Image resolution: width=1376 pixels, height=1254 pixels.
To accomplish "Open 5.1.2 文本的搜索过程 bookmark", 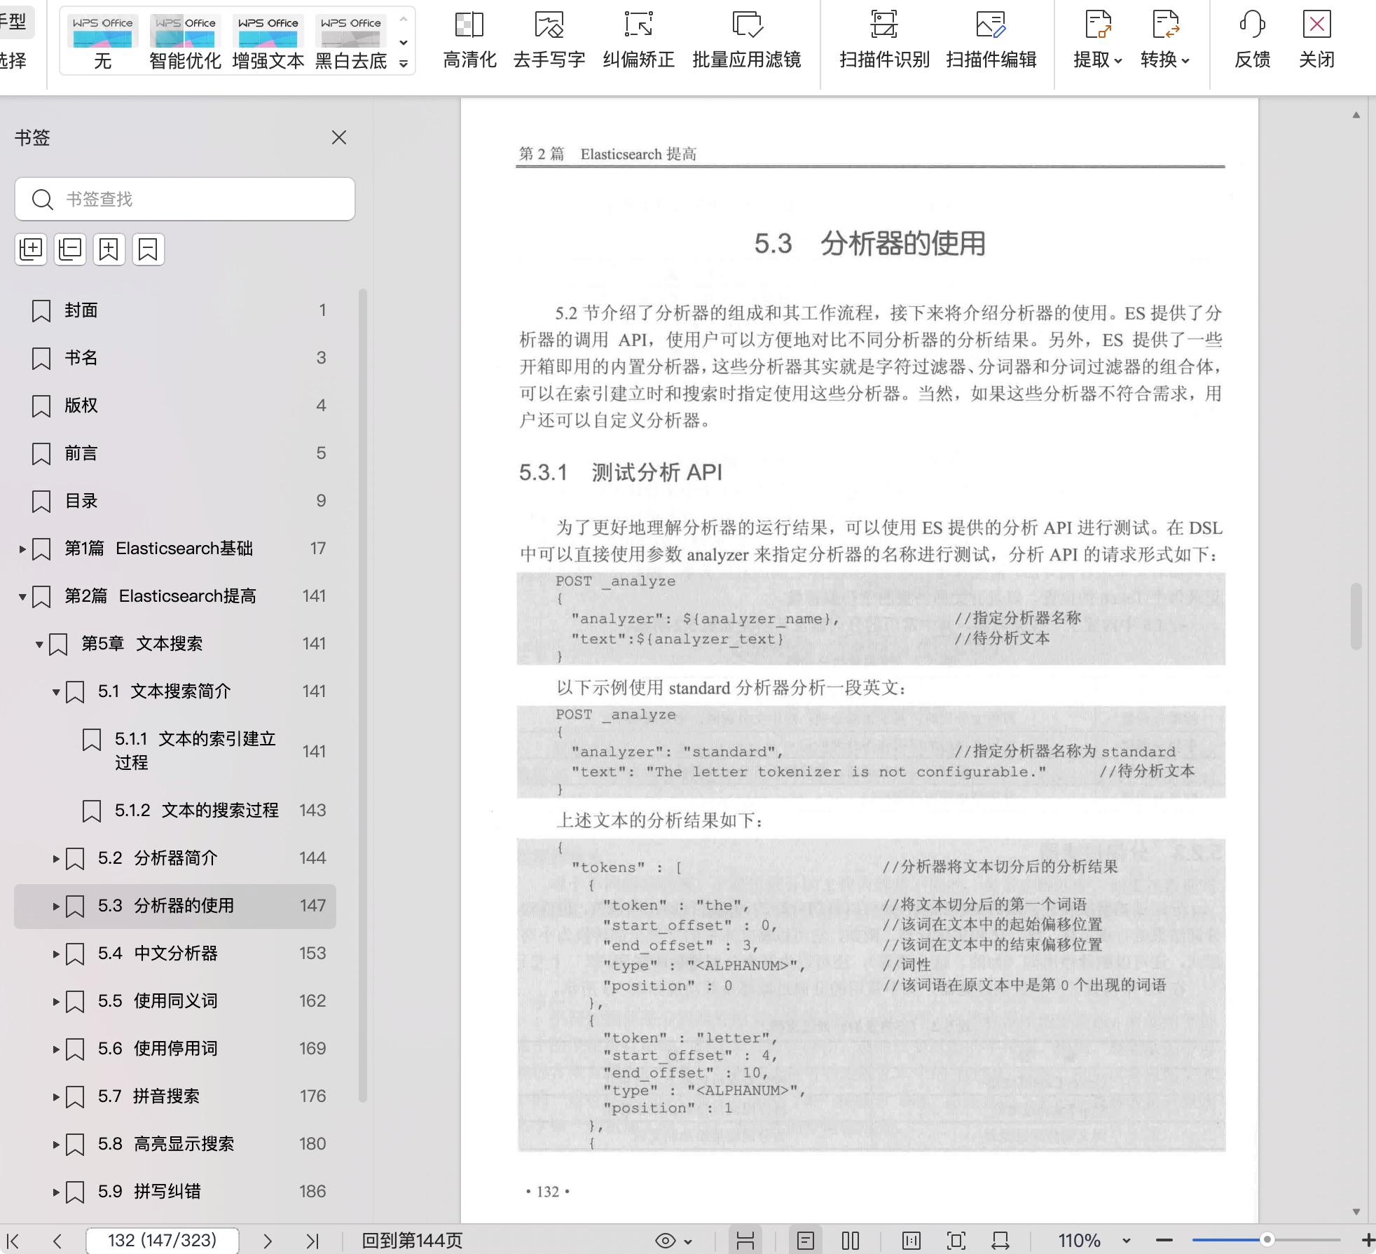I will pos(175,811).
